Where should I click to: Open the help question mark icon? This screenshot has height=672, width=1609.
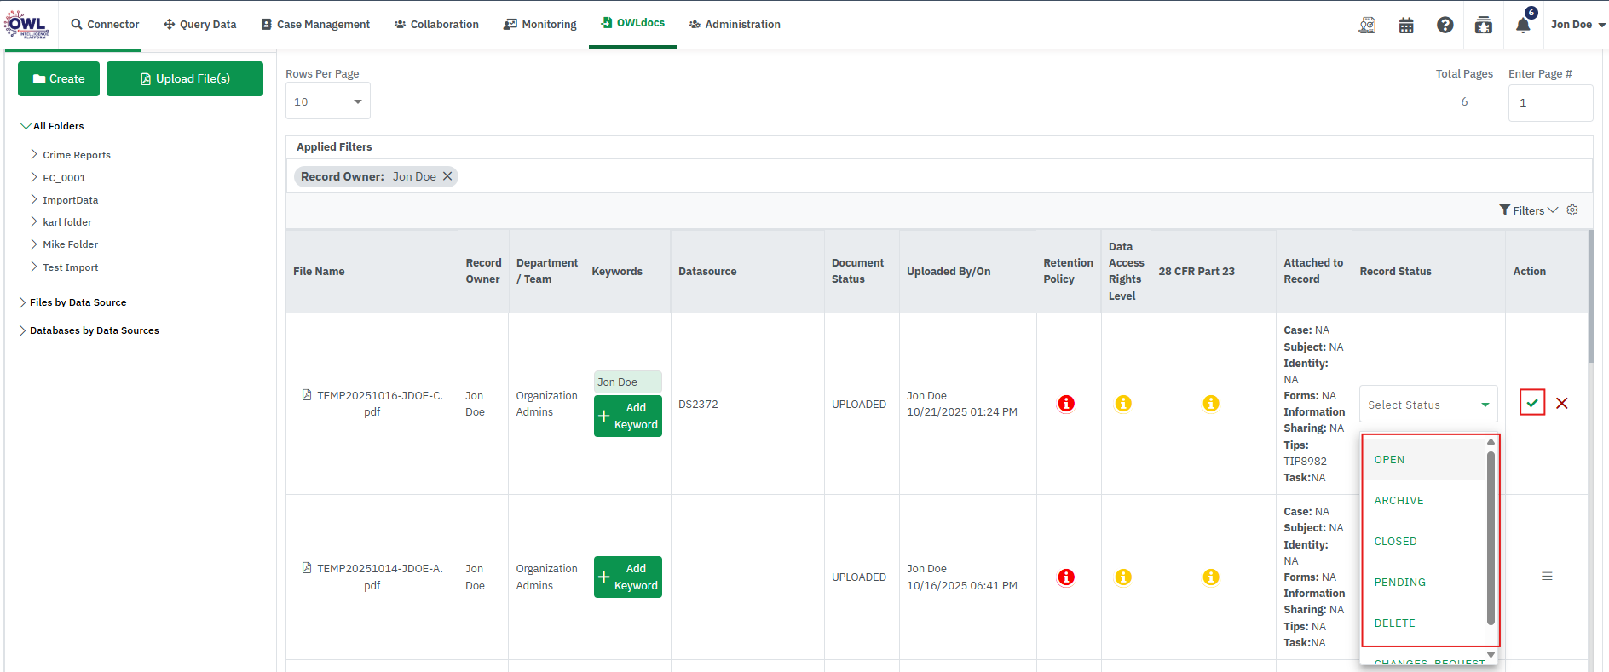[1445, 25]
